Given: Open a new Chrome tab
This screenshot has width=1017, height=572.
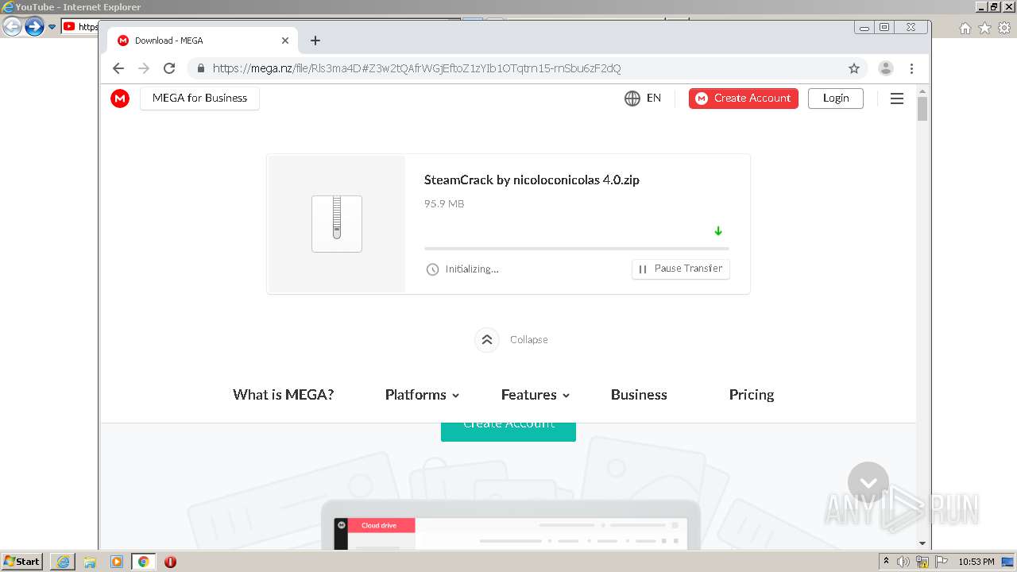Looking at the screenshot, I should (x=315, y=41).
